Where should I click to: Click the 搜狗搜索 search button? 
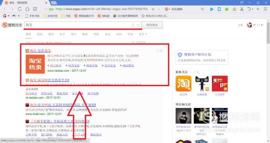coord(152,25)
